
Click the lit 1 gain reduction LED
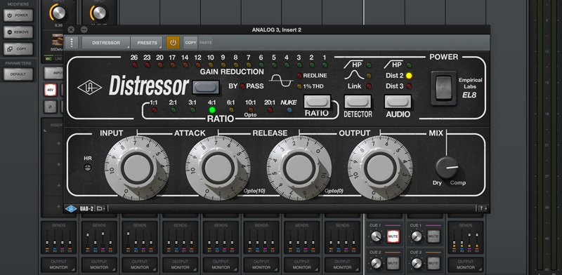click(325, 65)
